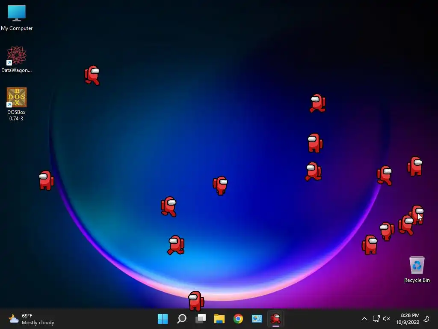438x329 pixels.
Task: Select the DOSBox 0.74-3 shortcut
Action: 17,104
